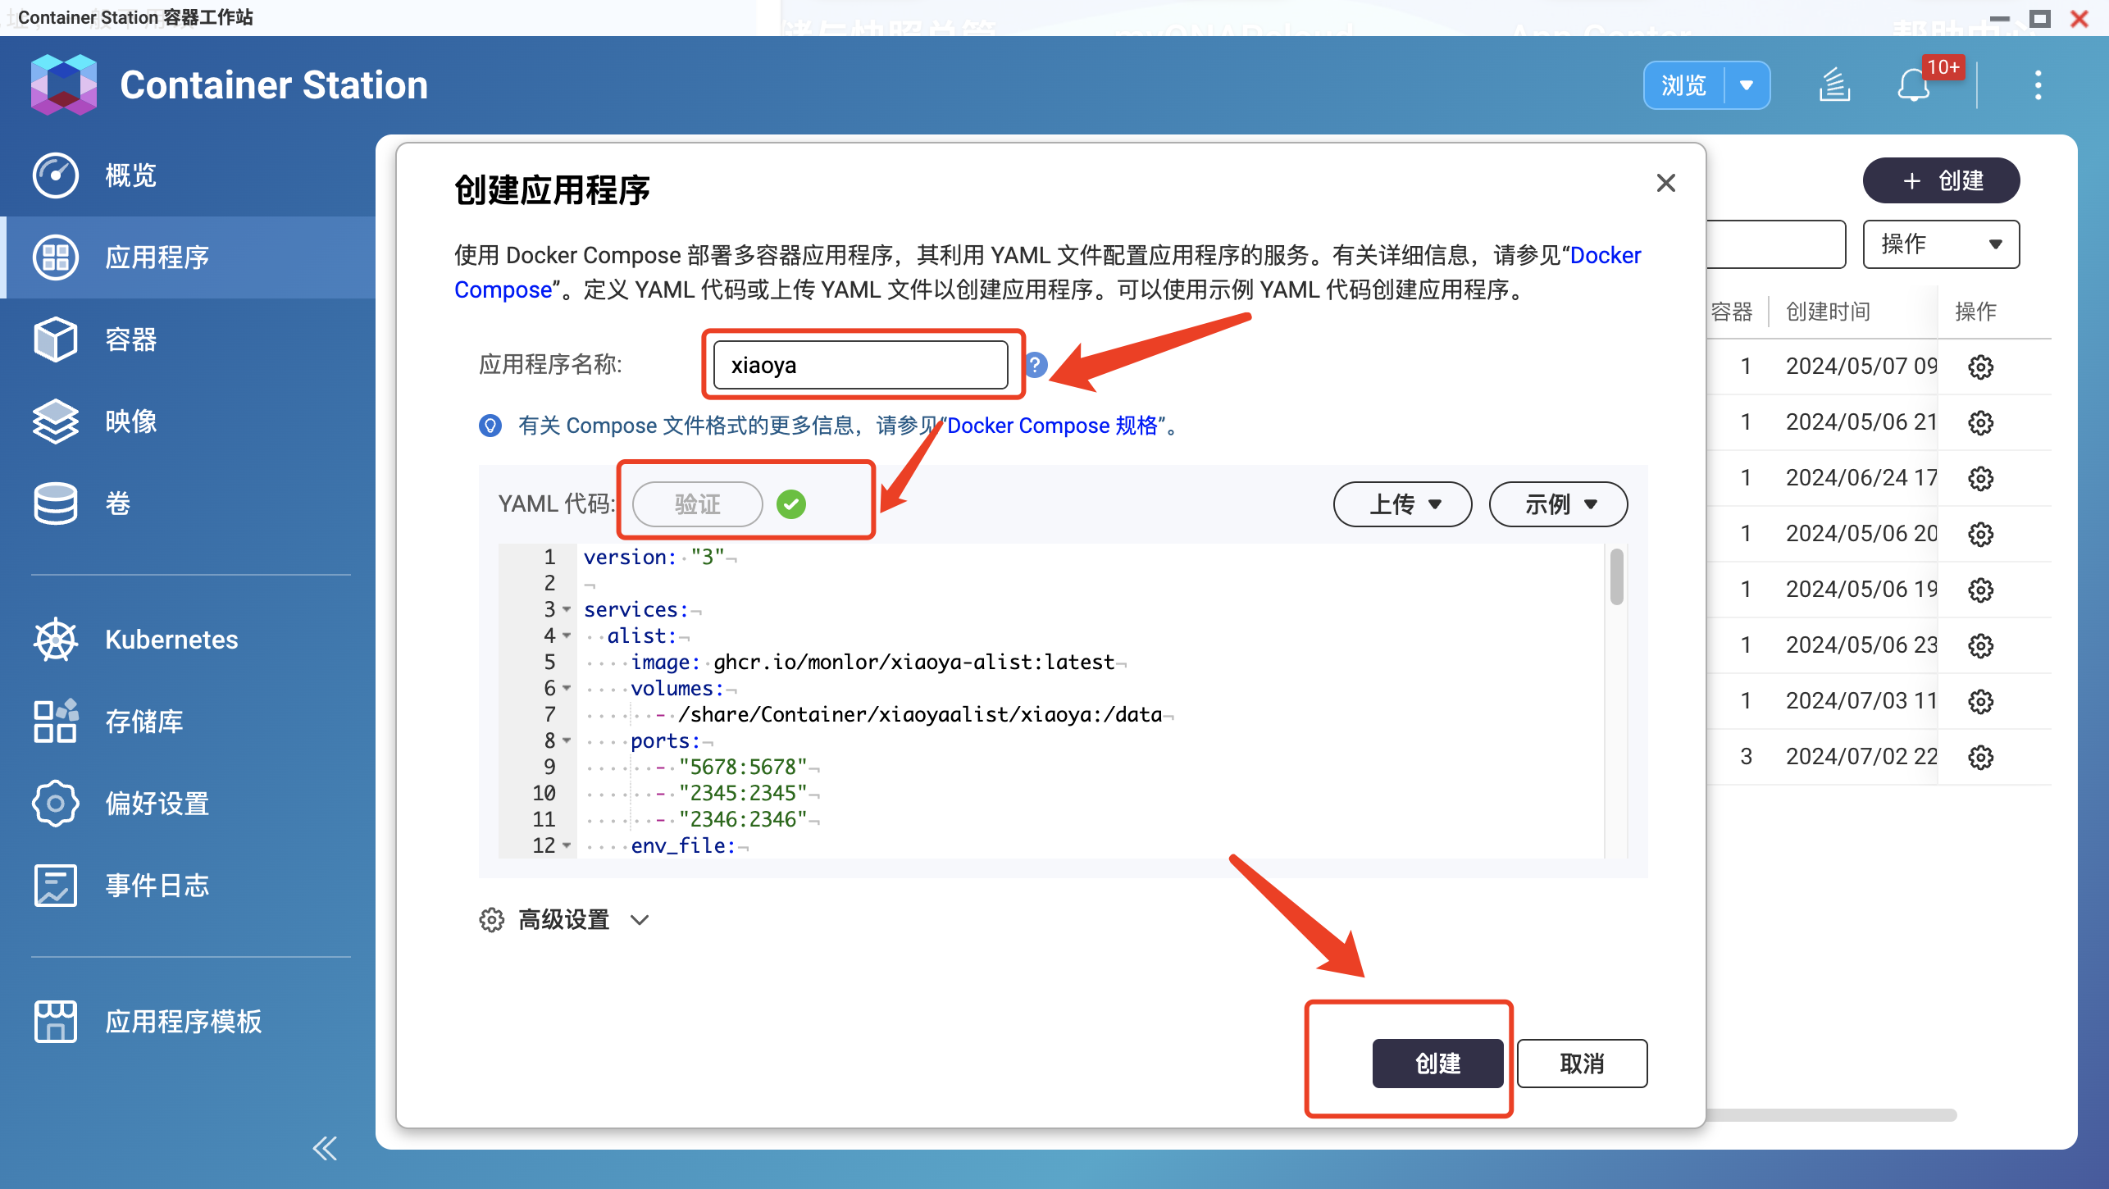Click 取消 to cancel the dialog
The image size is (2109, 1189).
(x=1582, y=1064)
